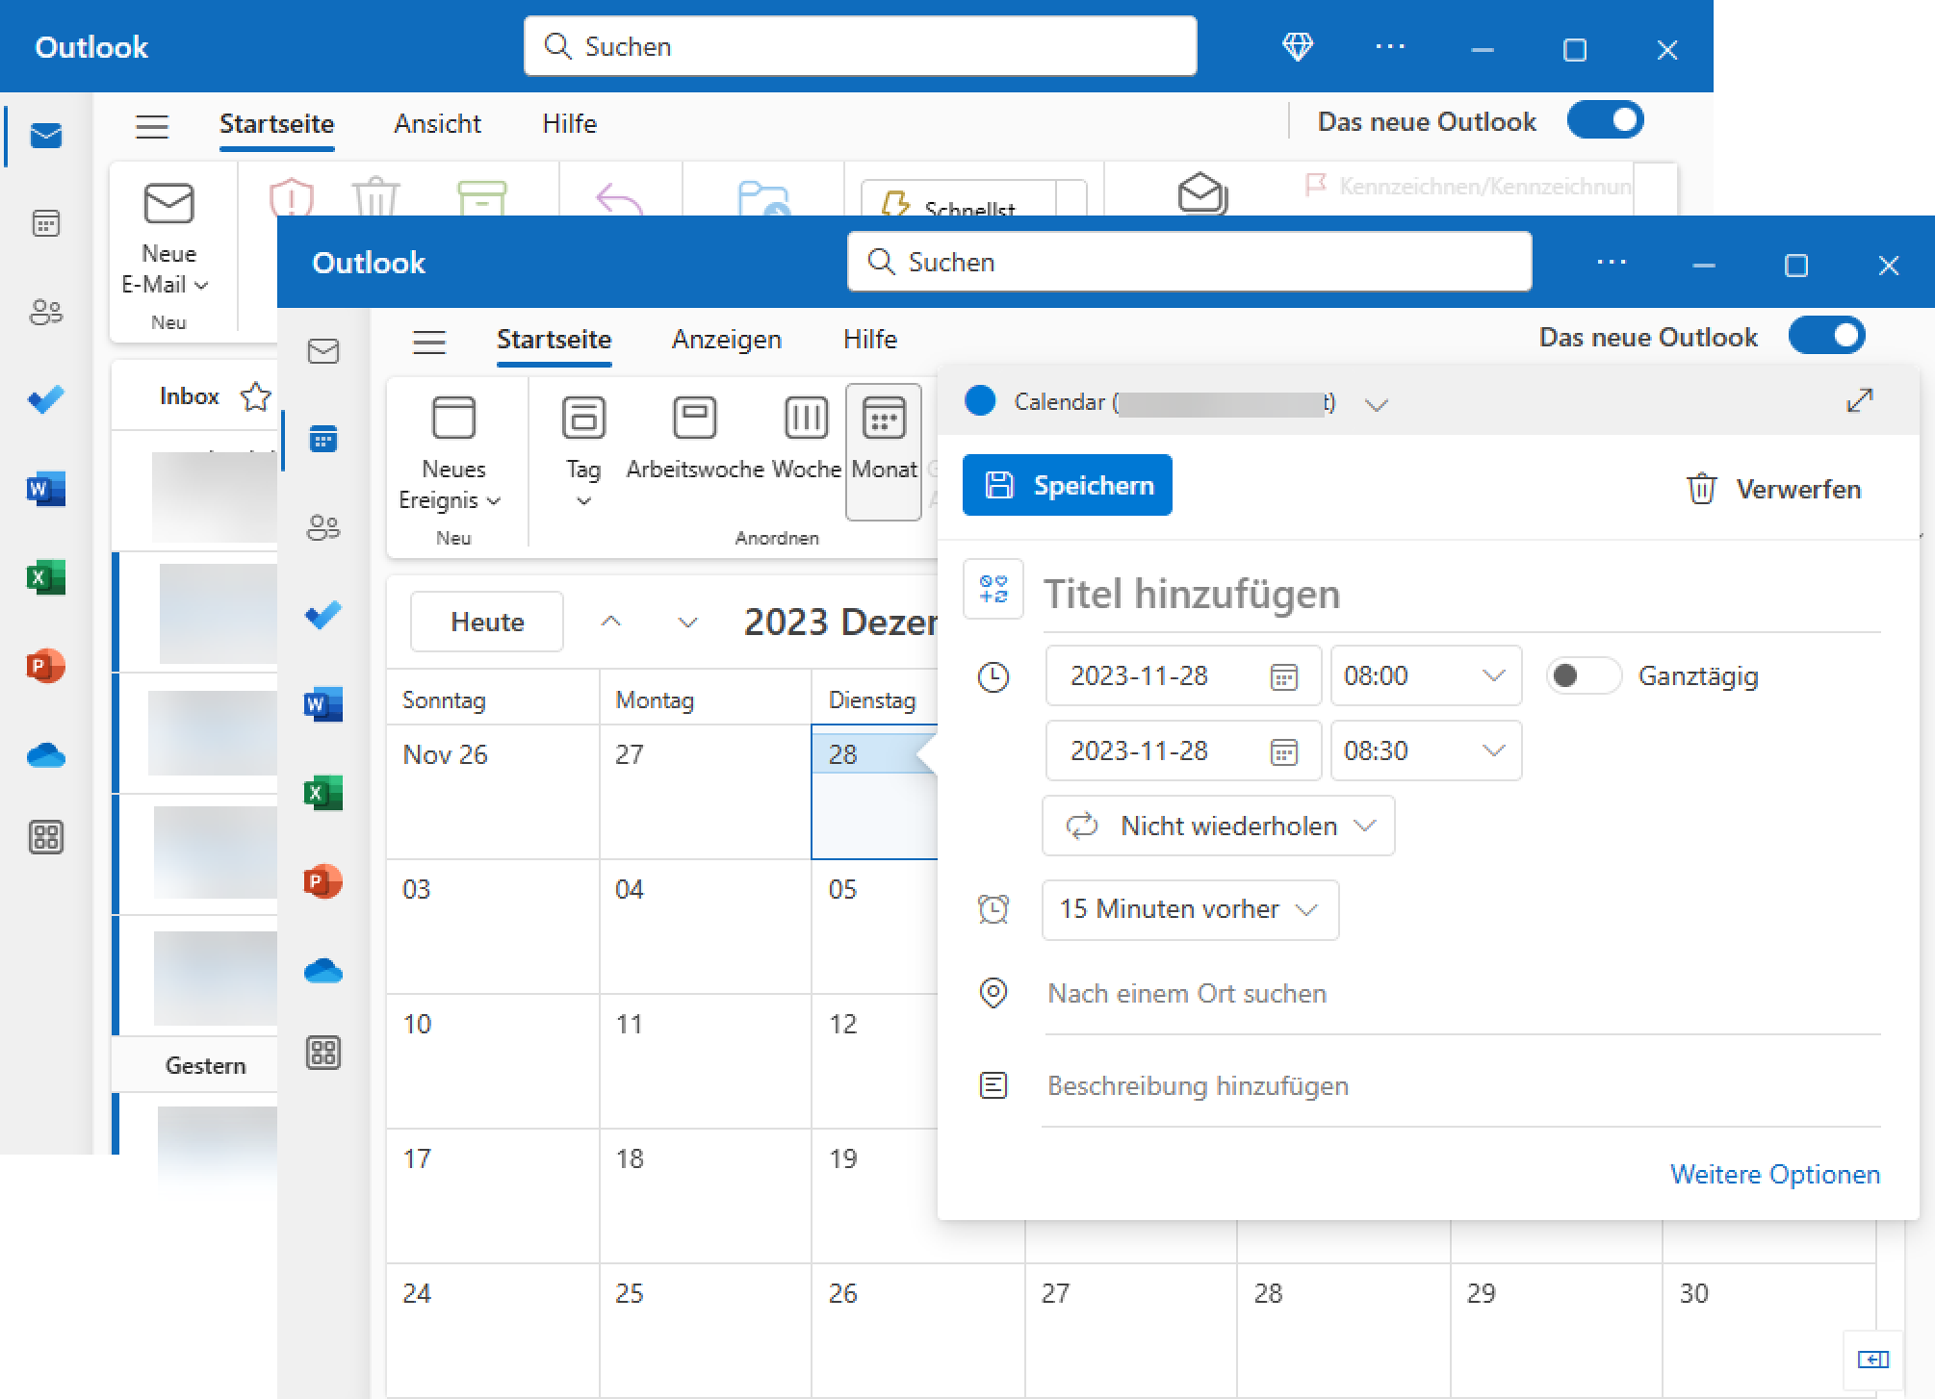
Task: Click the trash icon to discard the event
Action: coord(1701,489)
